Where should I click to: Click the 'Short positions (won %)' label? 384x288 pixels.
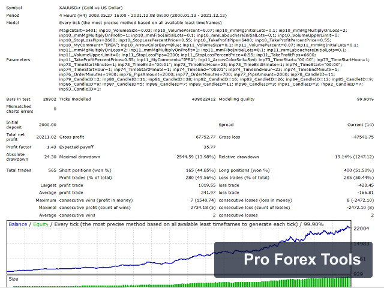click(x=85, y=170)
